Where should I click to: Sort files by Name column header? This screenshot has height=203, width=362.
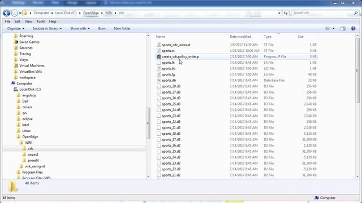161,37
